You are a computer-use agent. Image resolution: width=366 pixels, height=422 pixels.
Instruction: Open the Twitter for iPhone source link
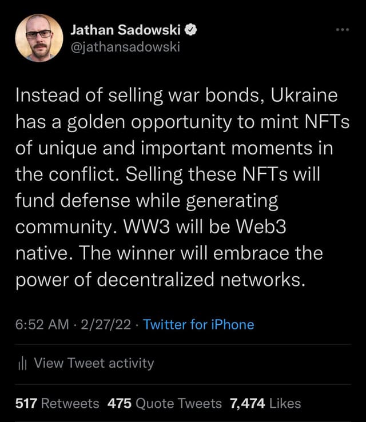pos(198,325)
